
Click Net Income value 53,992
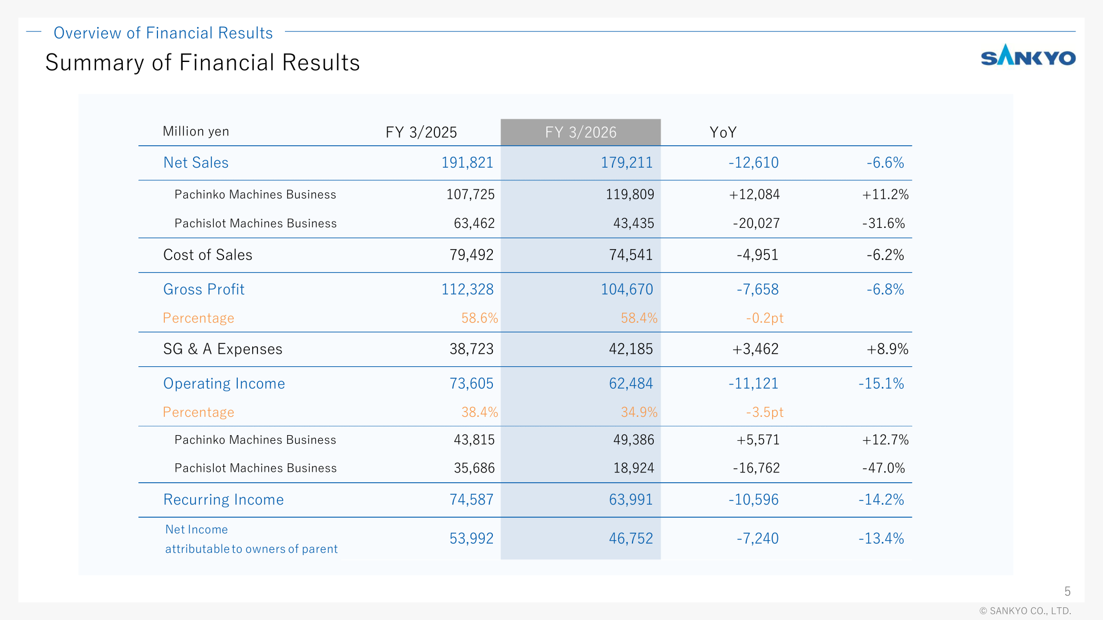(x=472, y=538)
